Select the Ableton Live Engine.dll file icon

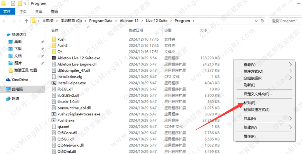(x=54, y=64)
